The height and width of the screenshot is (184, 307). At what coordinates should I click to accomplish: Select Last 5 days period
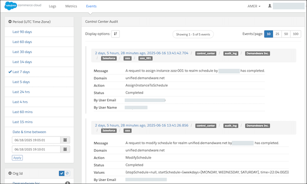(21, 82)
